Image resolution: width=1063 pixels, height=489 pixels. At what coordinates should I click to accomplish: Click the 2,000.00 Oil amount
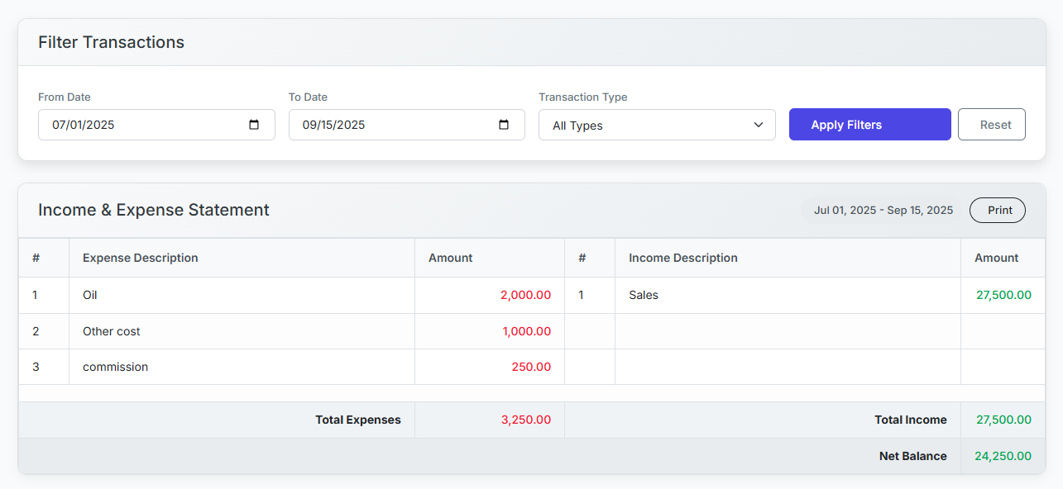point(525,295)
